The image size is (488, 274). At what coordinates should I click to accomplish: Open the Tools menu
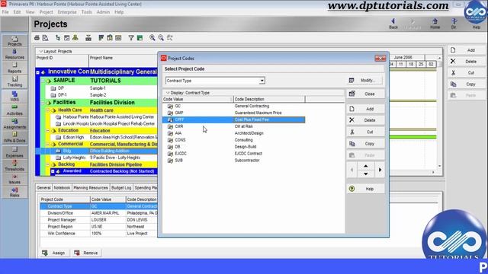pos(86,12)
